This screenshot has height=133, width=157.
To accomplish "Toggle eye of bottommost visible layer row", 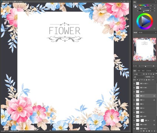I will coord(134,129).
